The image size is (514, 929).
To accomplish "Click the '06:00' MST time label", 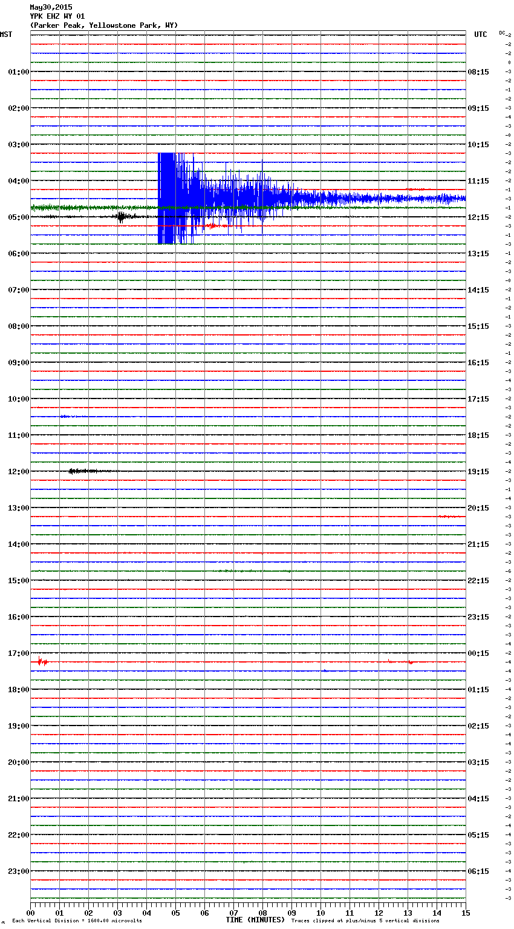I will pyautogui.click(x=18, y=253).
